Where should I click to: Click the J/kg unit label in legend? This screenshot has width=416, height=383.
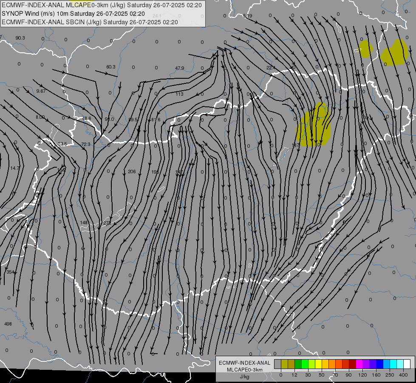pos(244,377)
